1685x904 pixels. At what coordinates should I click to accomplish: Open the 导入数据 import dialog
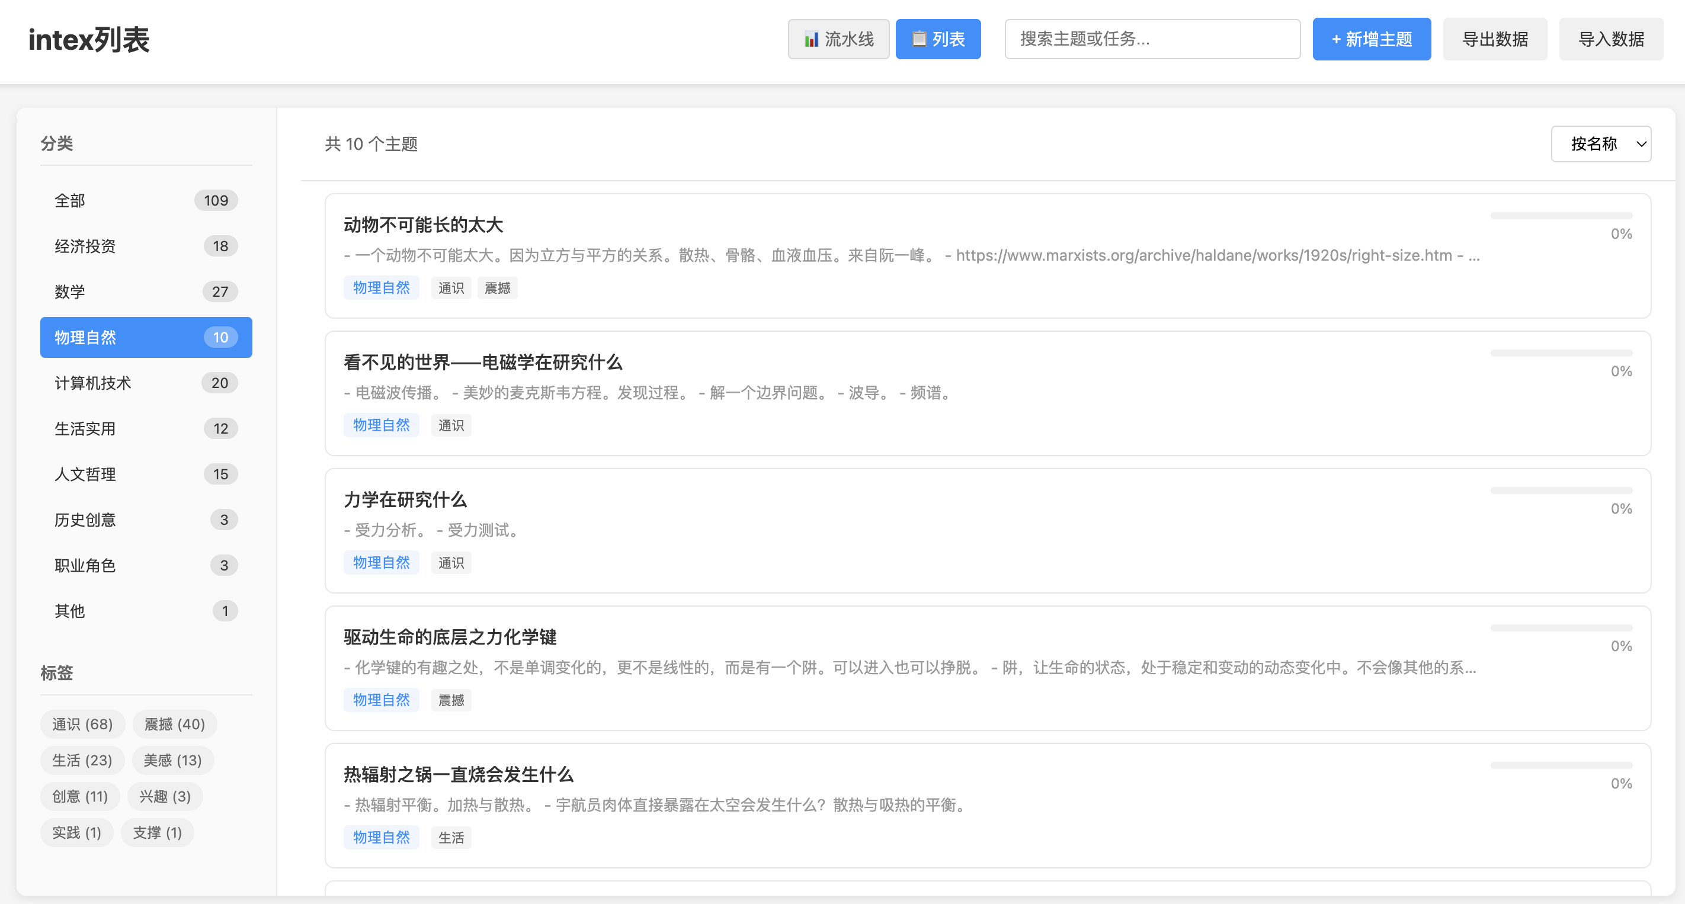tap(1610, 39)
